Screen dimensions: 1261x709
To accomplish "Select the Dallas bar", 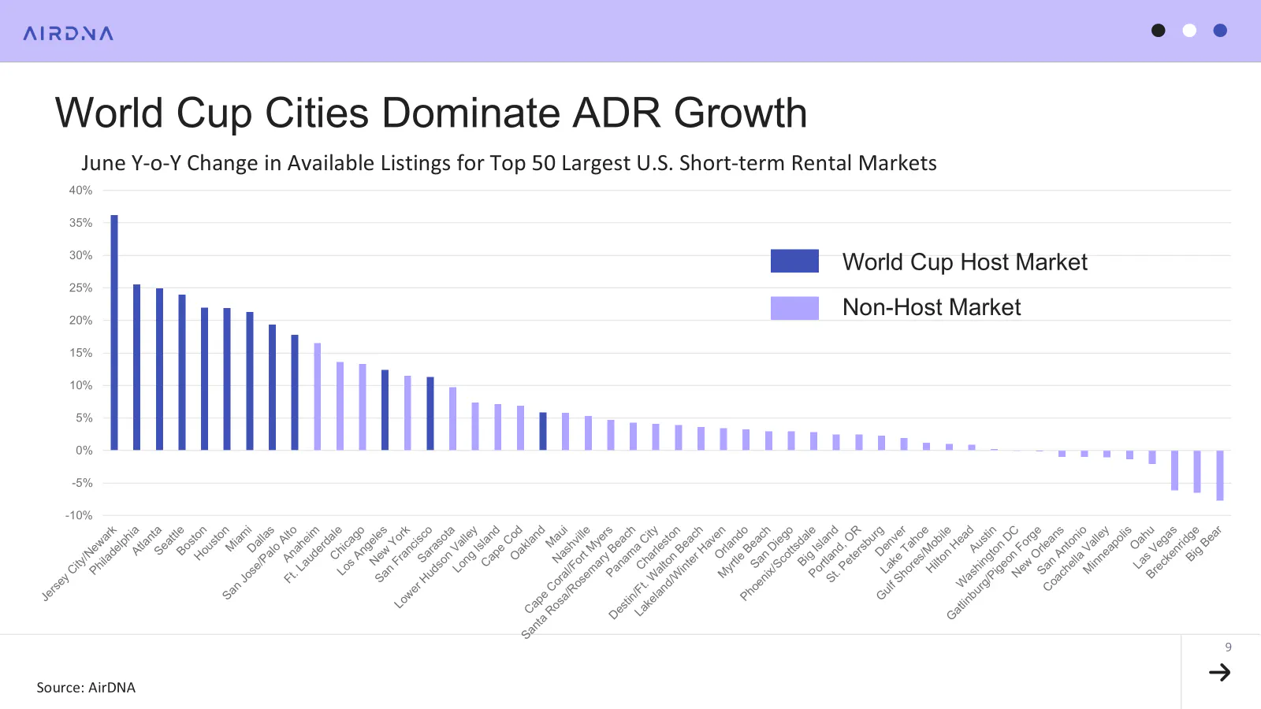I will (x=272, y=388).
